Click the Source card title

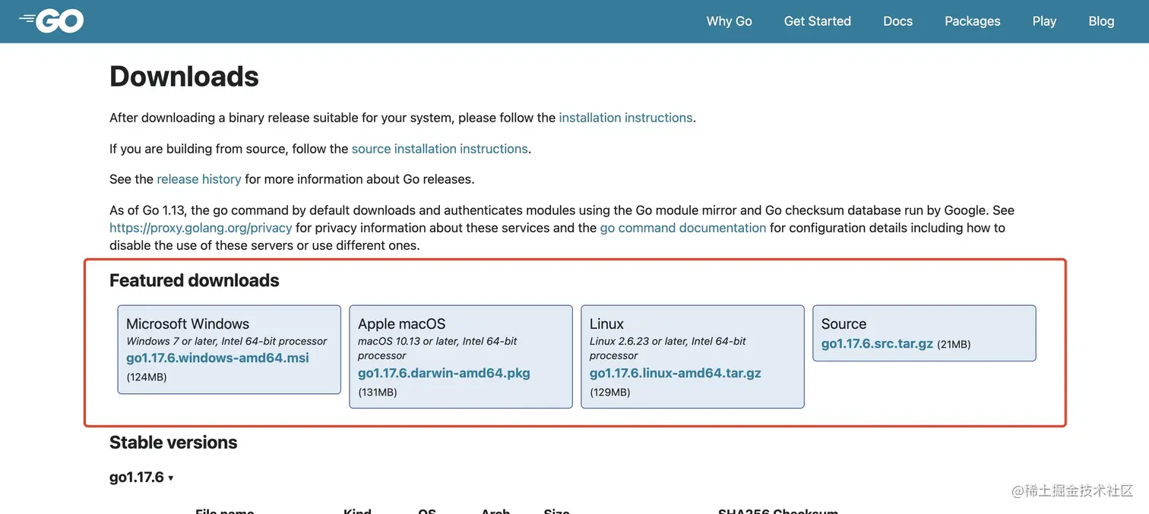[844, 323]
